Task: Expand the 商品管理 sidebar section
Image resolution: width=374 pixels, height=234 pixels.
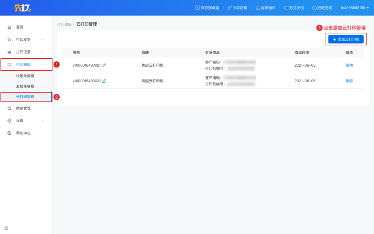Action: pos(26,108)
